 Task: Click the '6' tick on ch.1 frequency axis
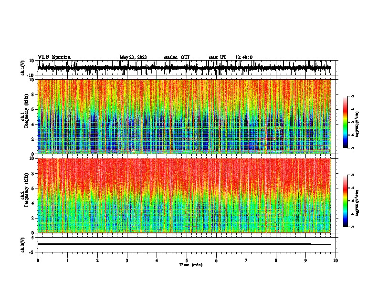click(x=34, y=109)
